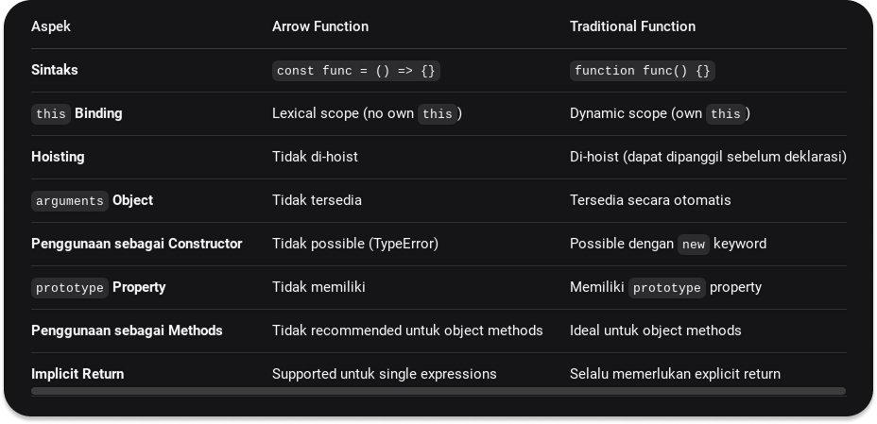The height and width of the screenshot is (424, 877).
Task: Click the "Penggunaan sebagai Constructor" row label
Action: (137, 244)
